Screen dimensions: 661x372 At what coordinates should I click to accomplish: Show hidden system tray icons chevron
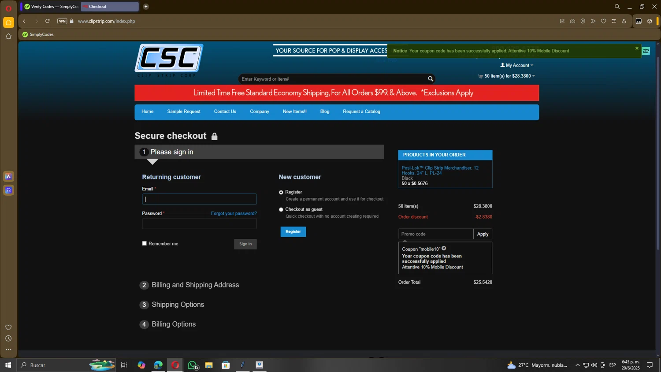(x=577, y=365)
